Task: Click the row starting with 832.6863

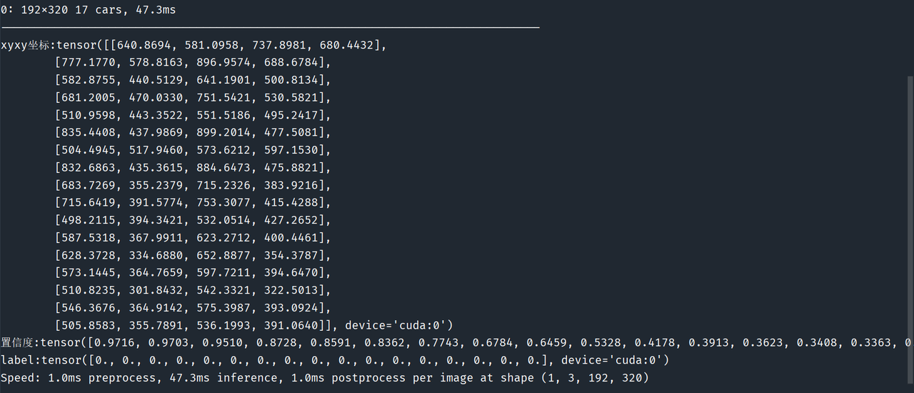Action: point(193,168)
